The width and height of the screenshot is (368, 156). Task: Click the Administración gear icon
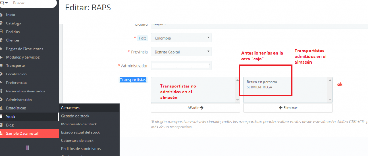(x=1, y=100)
